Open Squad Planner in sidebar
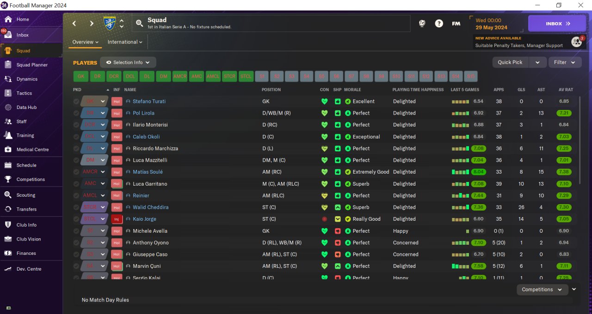592x314 pixels. (31, 65)
